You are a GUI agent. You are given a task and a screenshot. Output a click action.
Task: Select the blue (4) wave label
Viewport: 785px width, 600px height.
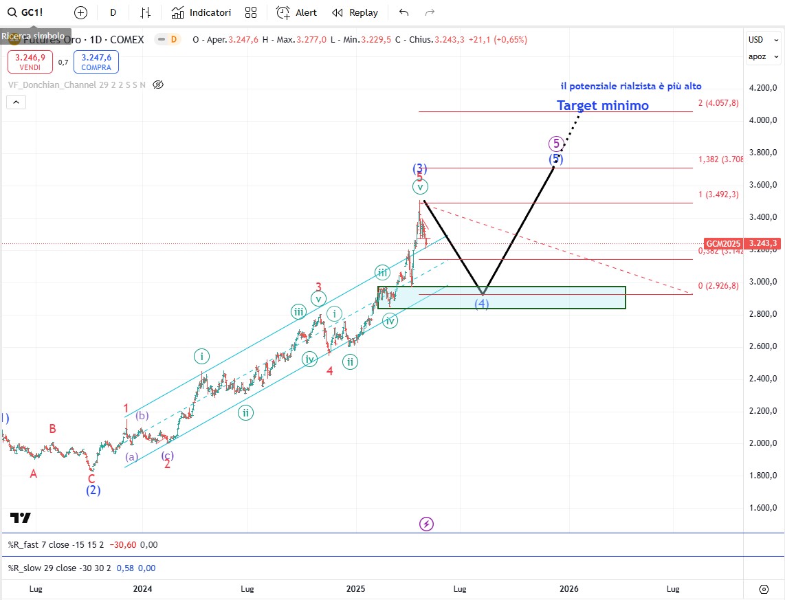coord(482,303)
